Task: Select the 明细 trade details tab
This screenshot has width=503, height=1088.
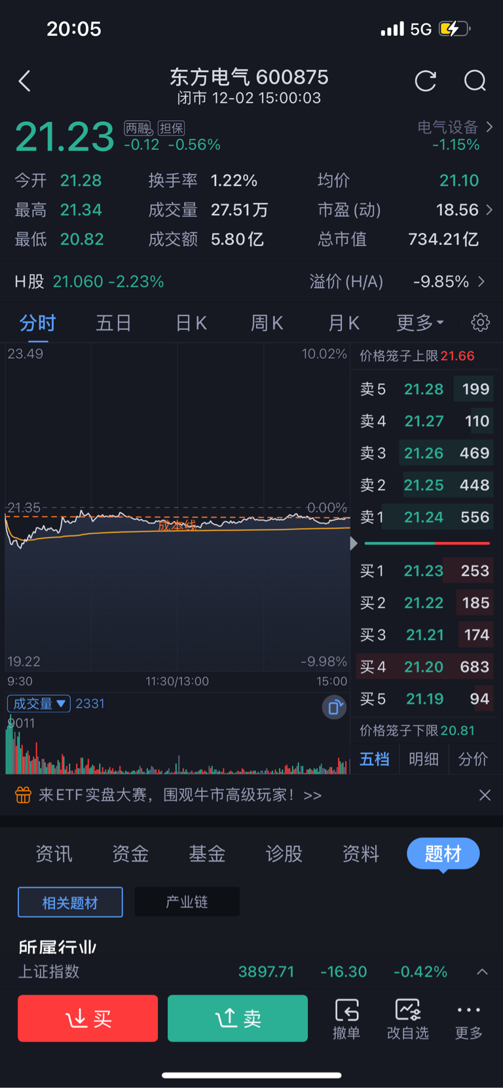Action: (x=424, y=759)
